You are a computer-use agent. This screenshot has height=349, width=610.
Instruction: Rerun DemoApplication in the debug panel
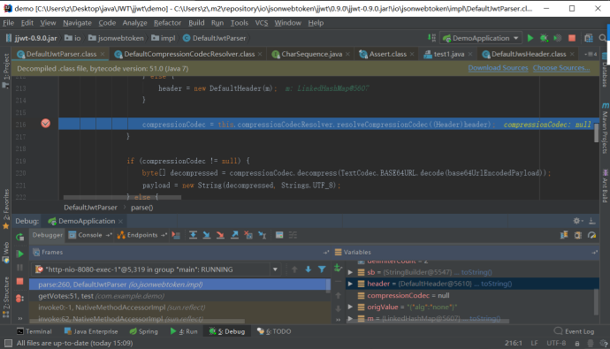19,237
